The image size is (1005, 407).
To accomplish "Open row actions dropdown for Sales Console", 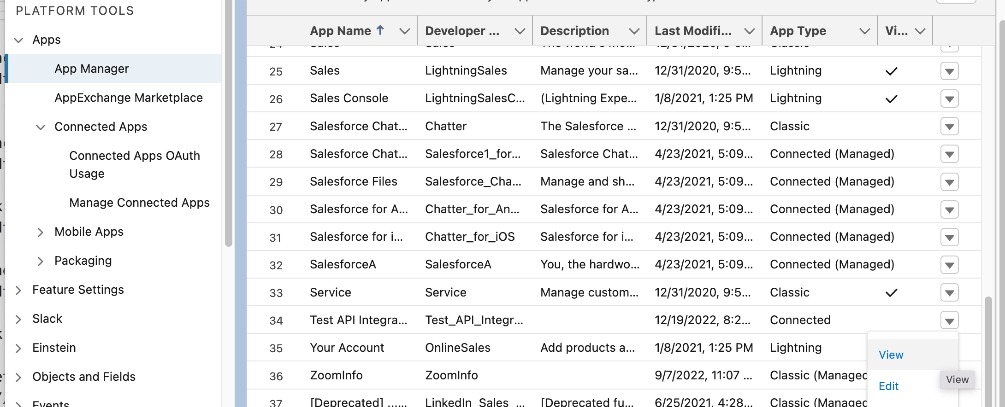I will pyautogui.click(x=949, y=99).
